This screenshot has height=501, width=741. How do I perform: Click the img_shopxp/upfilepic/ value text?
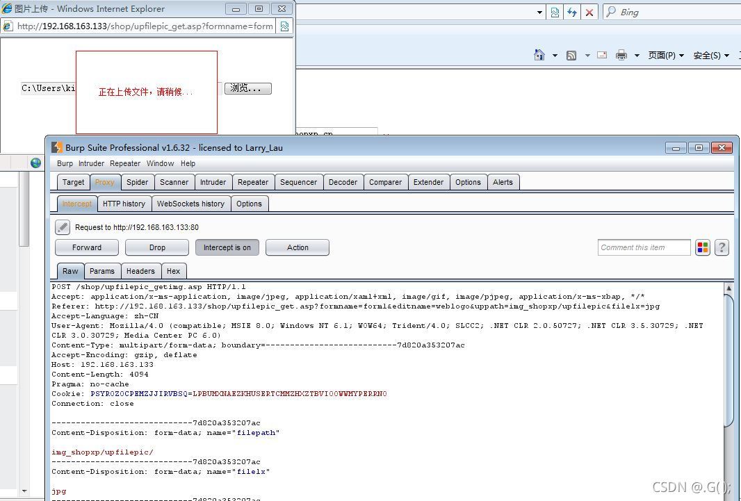click(102, 452)
